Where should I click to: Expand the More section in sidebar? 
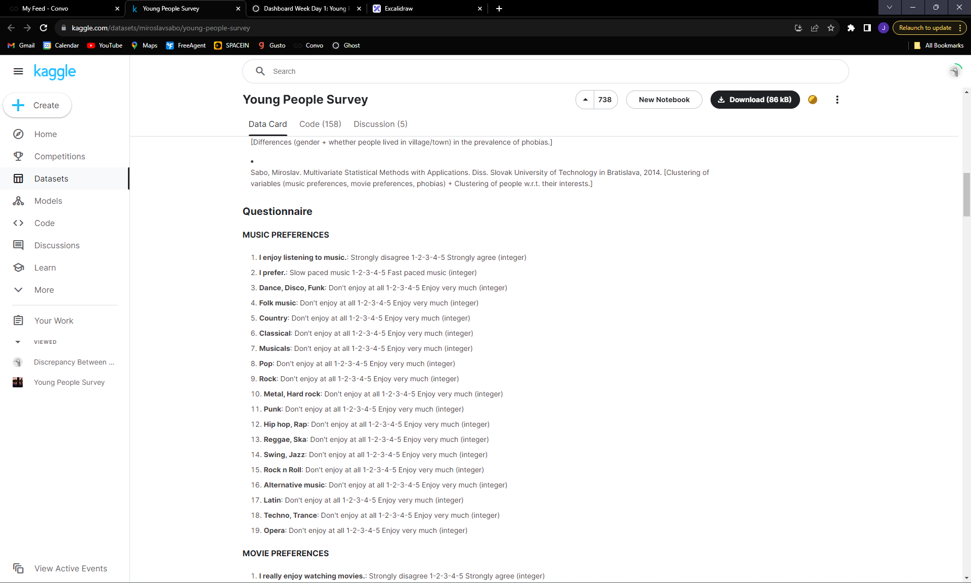click(x=18, y=290)
